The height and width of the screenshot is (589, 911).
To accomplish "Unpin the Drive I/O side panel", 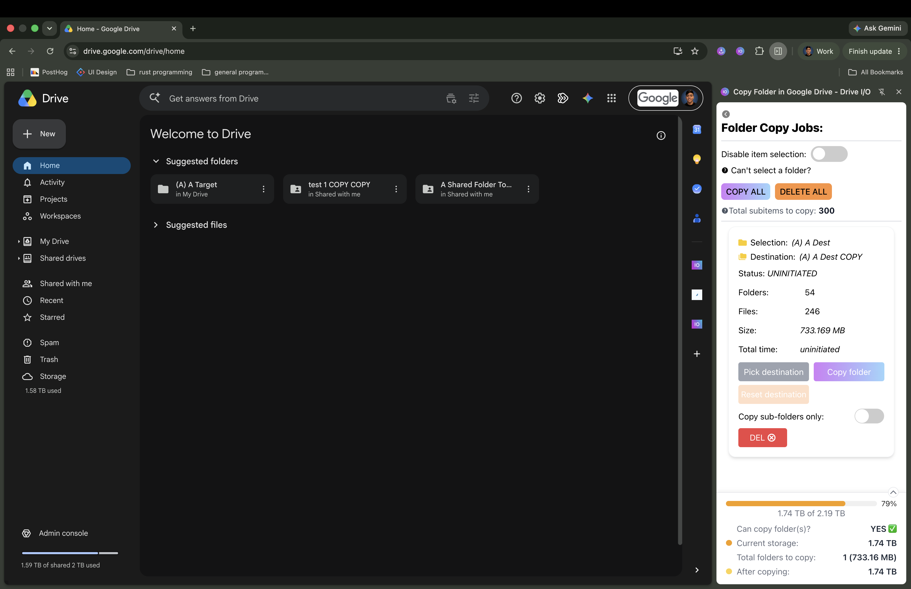I will [x=881, y=92].
